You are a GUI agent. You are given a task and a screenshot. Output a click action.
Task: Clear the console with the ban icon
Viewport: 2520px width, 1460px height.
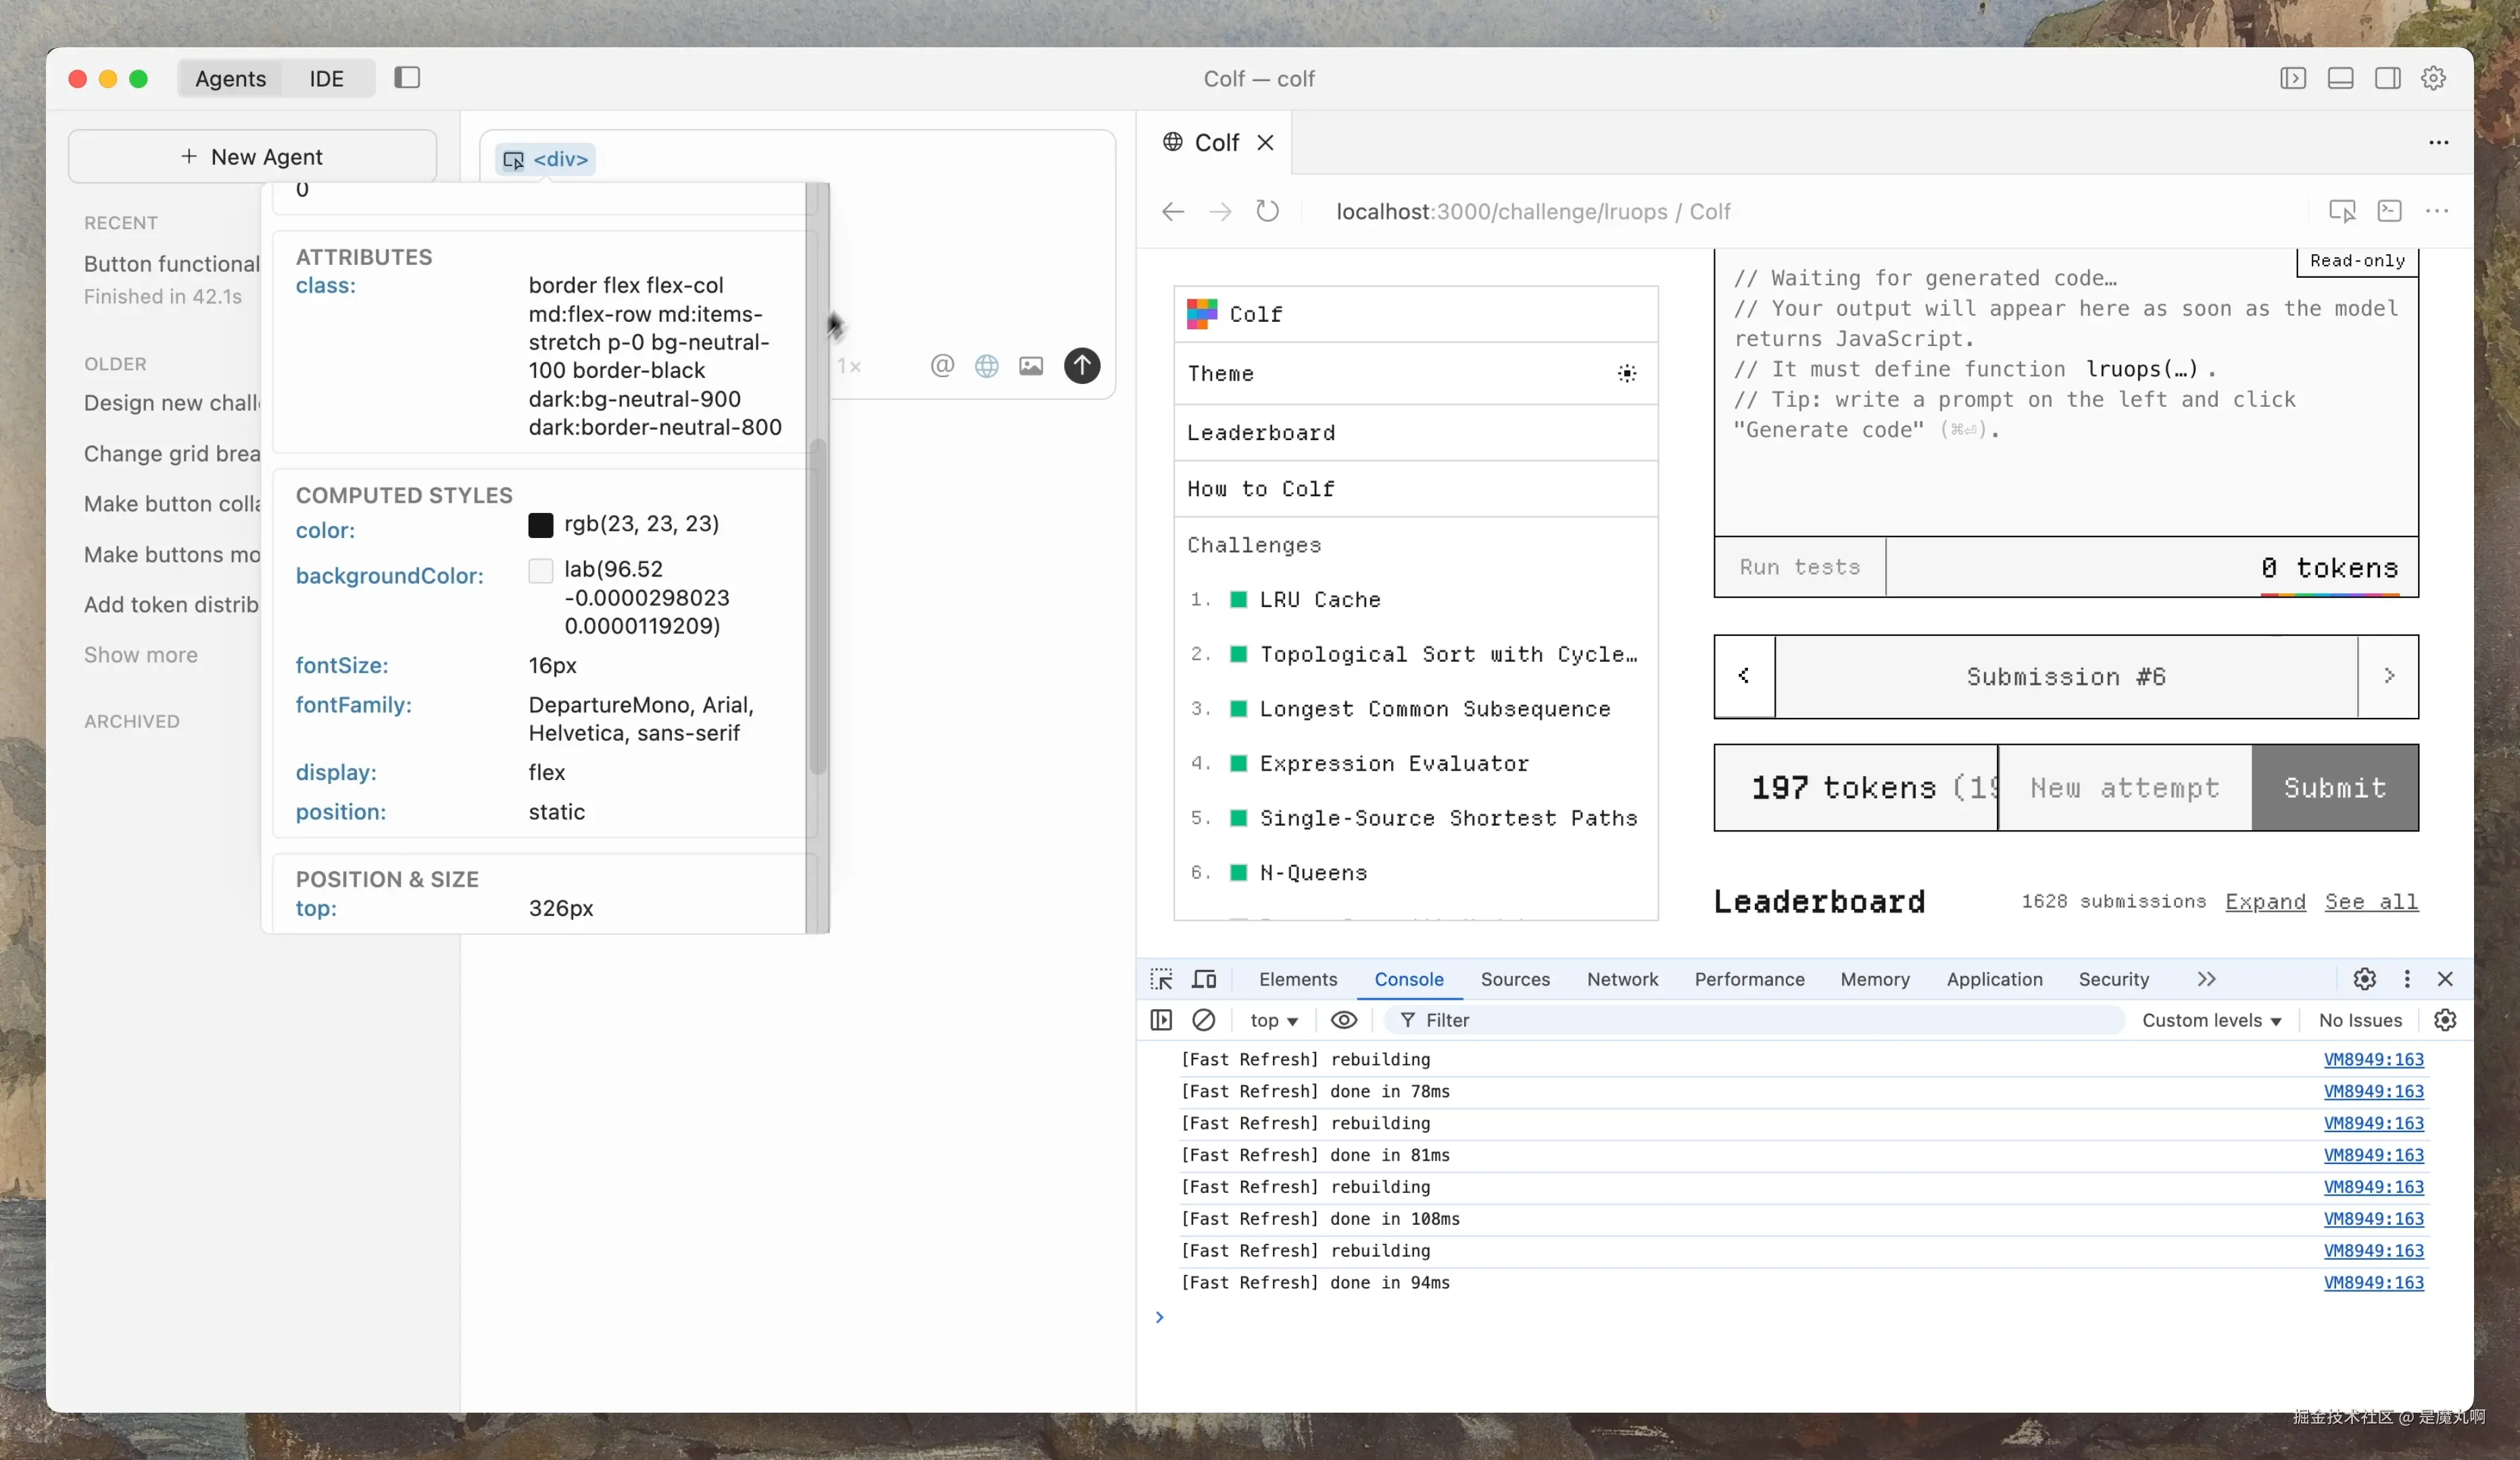point(1203,1020)
